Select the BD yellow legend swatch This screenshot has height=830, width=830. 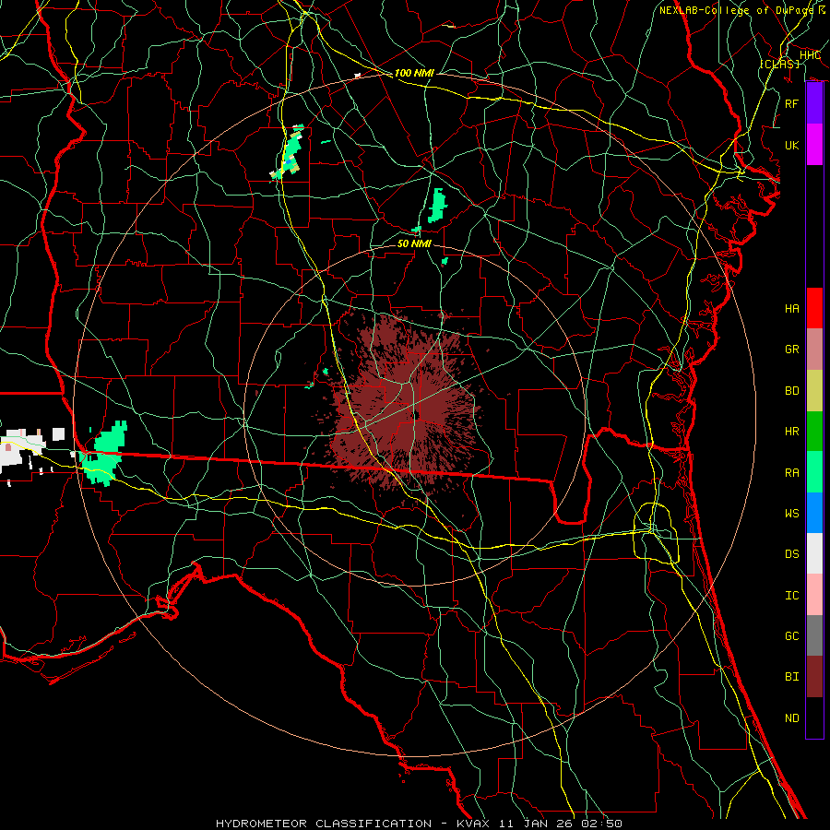click(814, 391)
